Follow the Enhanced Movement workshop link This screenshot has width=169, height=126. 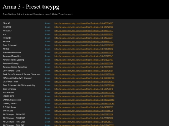pyautogui.click(x=84, y=53)
